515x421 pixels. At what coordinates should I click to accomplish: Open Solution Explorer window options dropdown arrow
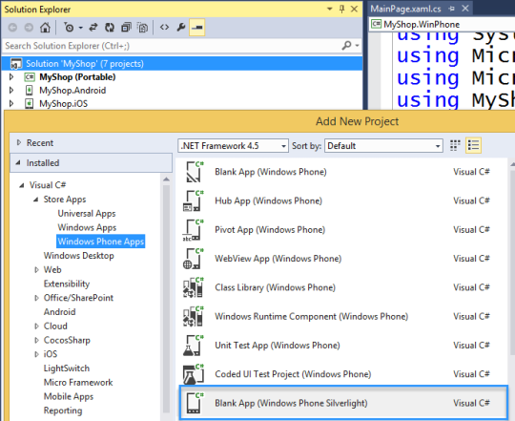[x=330, y=10]
